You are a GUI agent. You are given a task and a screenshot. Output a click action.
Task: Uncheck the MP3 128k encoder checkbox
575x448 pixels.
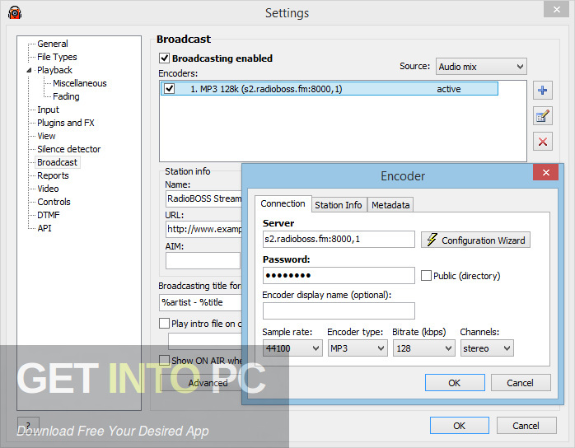tap(169, 89)
